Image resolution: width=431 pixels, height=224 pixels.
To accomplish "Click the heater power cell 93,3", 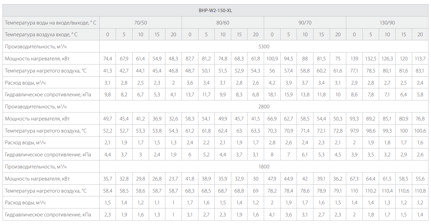I will [354, 119].
